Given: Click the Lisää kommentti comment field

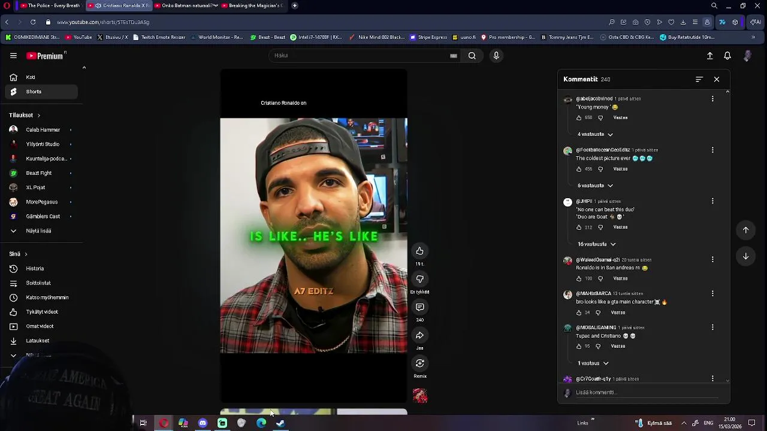Looking at the screenshot, I should 646,393.
